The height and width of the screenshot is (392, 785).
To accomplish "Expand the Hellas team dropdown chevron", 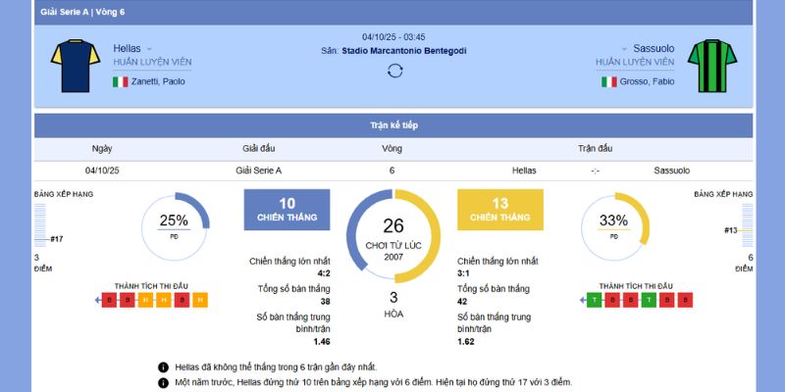I will pyautogui.click(x=150, y=48).
